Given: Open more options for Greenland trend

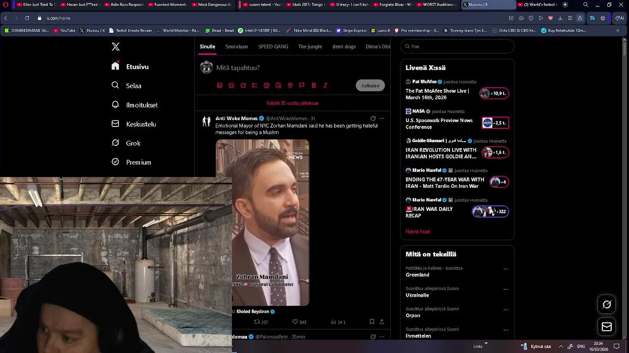Looking at the screenshot, I should click(506, 269).
